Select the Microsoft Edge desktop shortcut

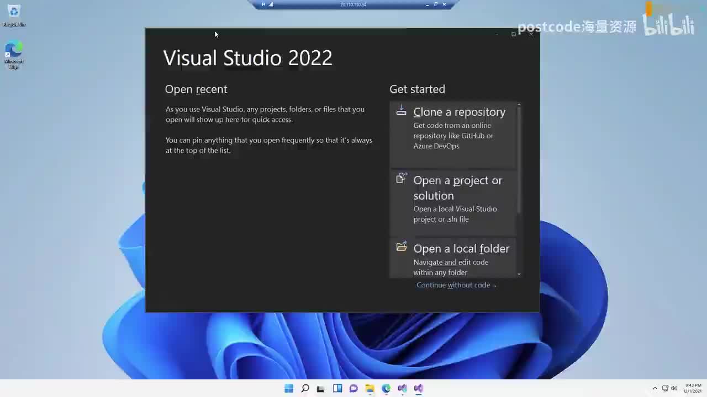(14, 55)
